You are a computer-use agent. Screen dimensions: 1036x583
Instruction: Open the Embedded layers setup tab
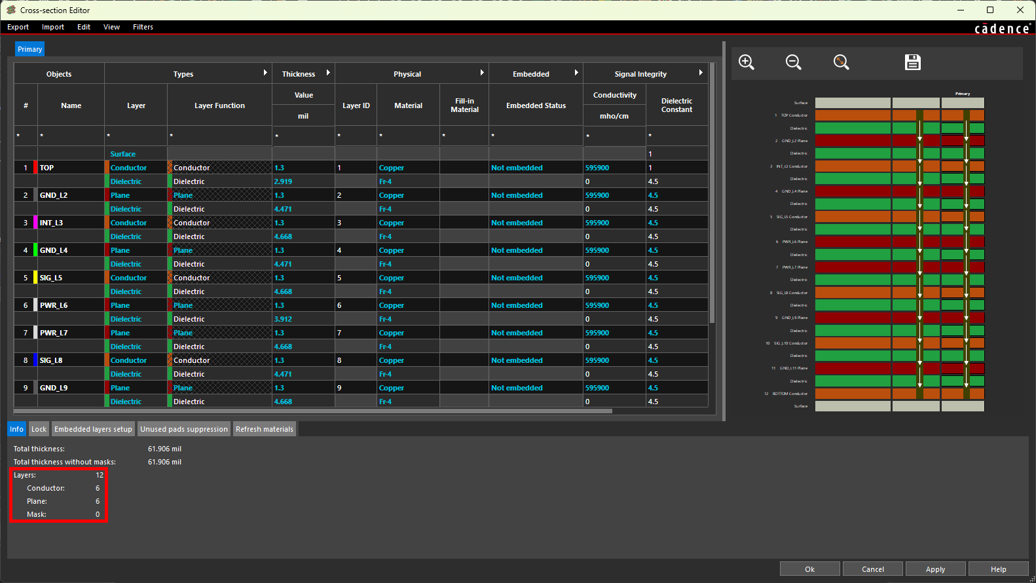(x=93, y=429)
